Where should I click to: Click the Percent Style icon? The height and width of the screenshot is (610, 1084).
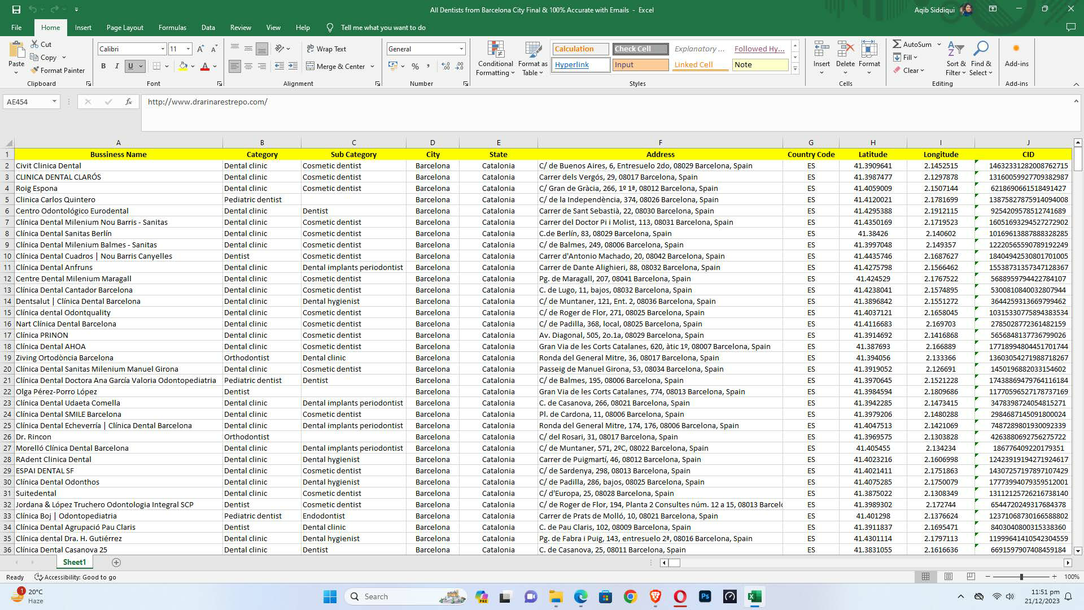pyautogui.click(x=416, y=66)
